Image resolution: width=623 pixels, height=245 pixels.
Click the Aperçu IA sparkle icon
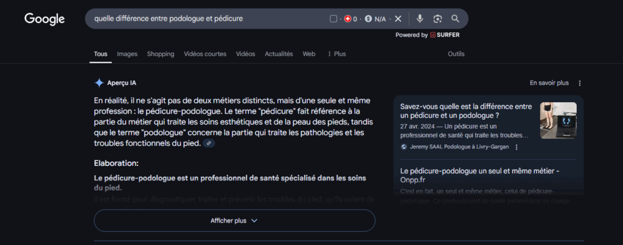99,83
